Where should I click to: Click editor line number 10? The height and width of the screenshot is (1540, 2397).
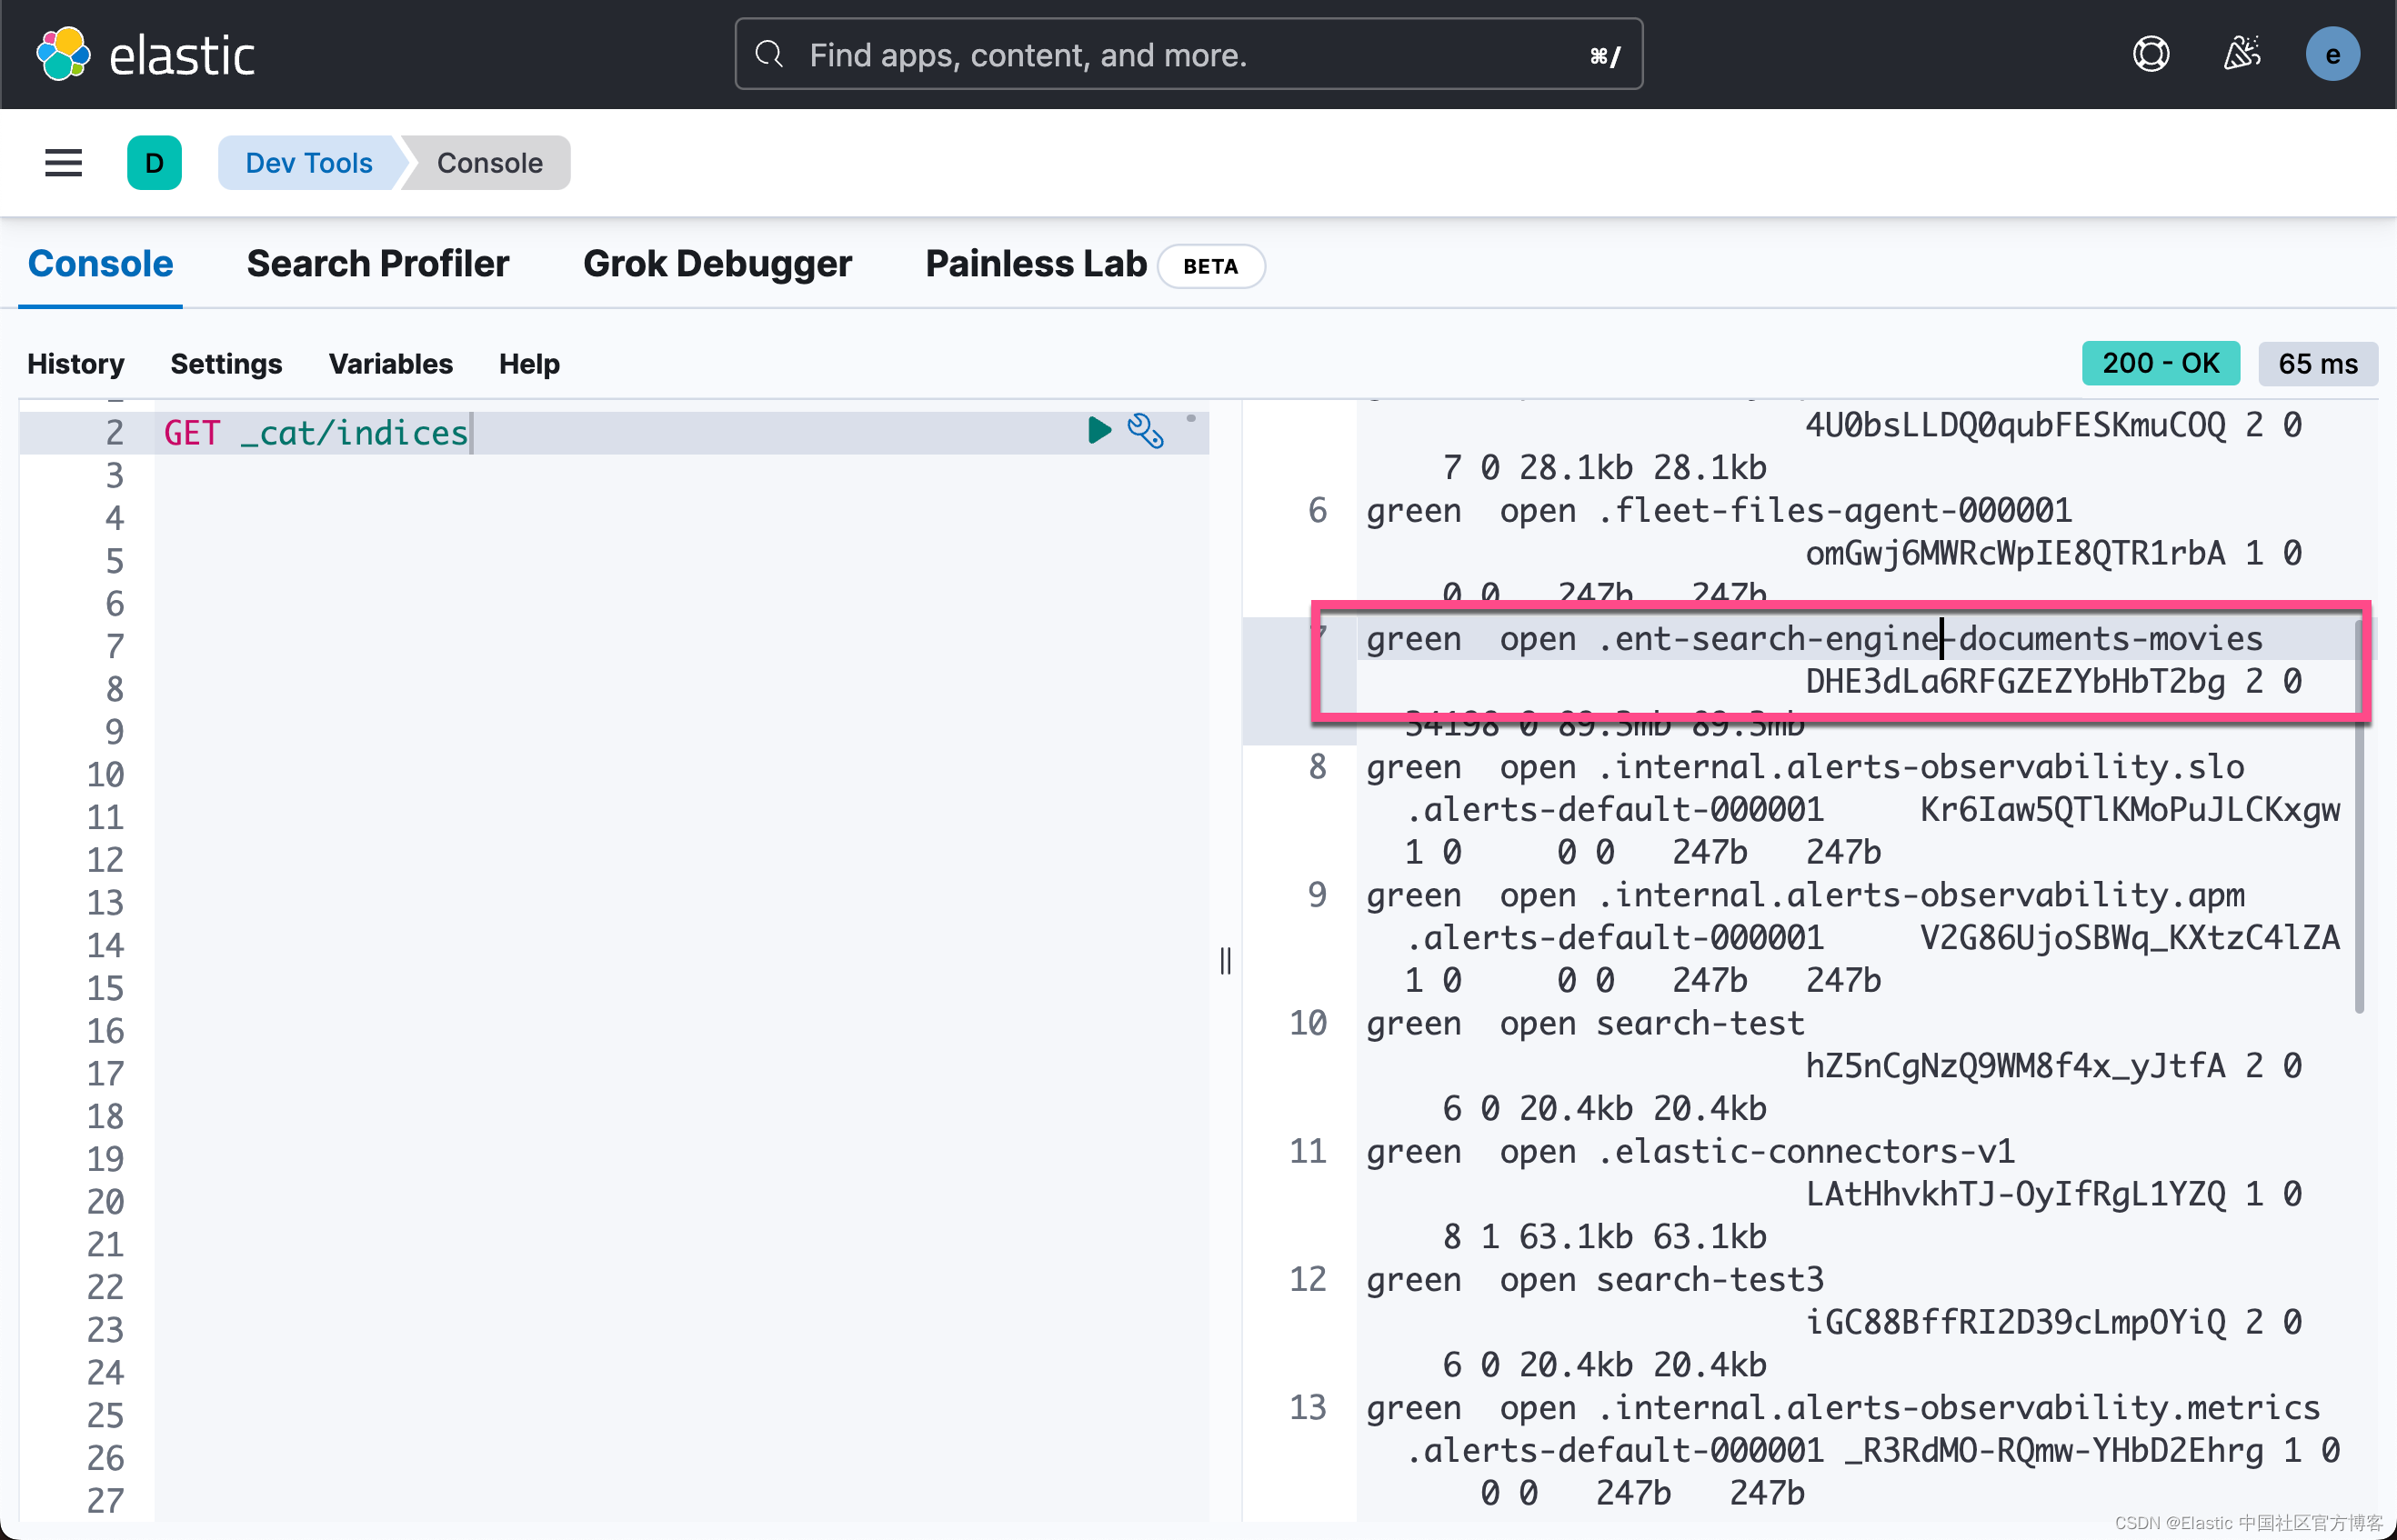click(105, 774)
